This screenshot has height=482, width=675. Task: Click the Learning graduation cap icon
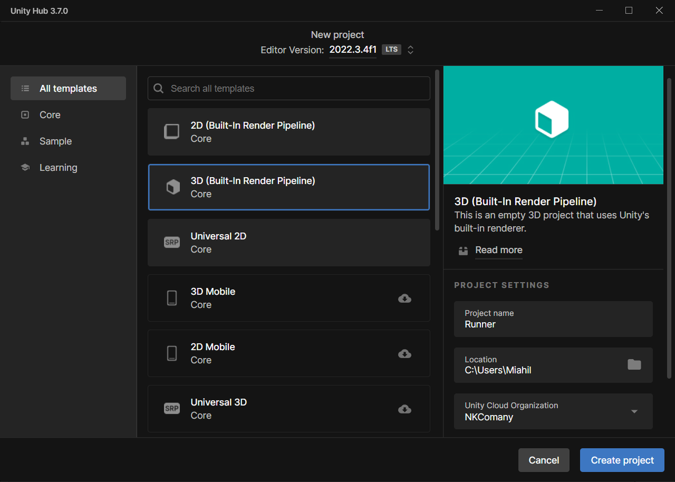pos(25,168)
